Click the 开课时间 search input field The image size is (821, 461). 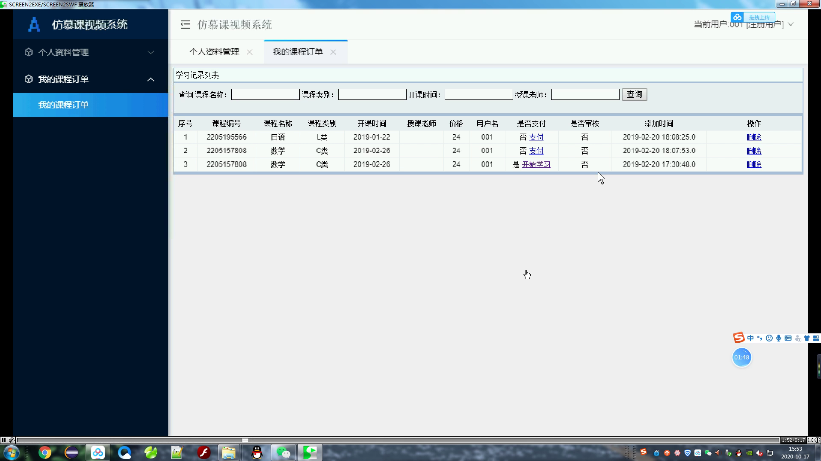(478, 94)
